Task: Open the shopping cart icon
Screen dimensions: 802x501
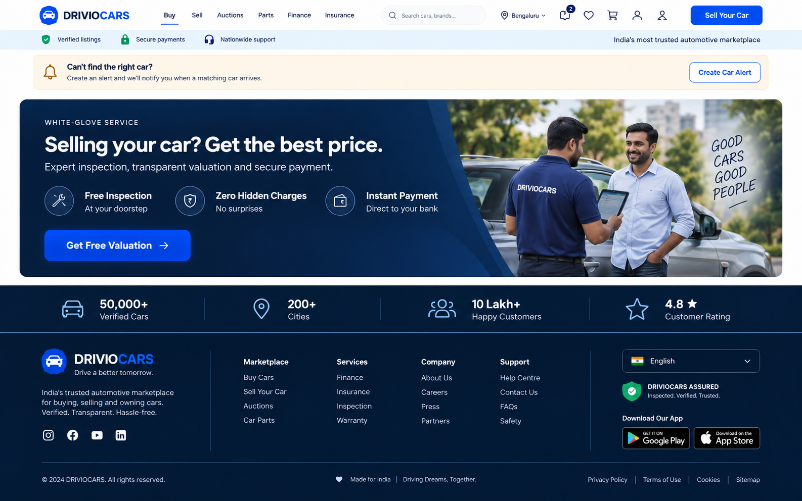Action: [x=612, y=16]
